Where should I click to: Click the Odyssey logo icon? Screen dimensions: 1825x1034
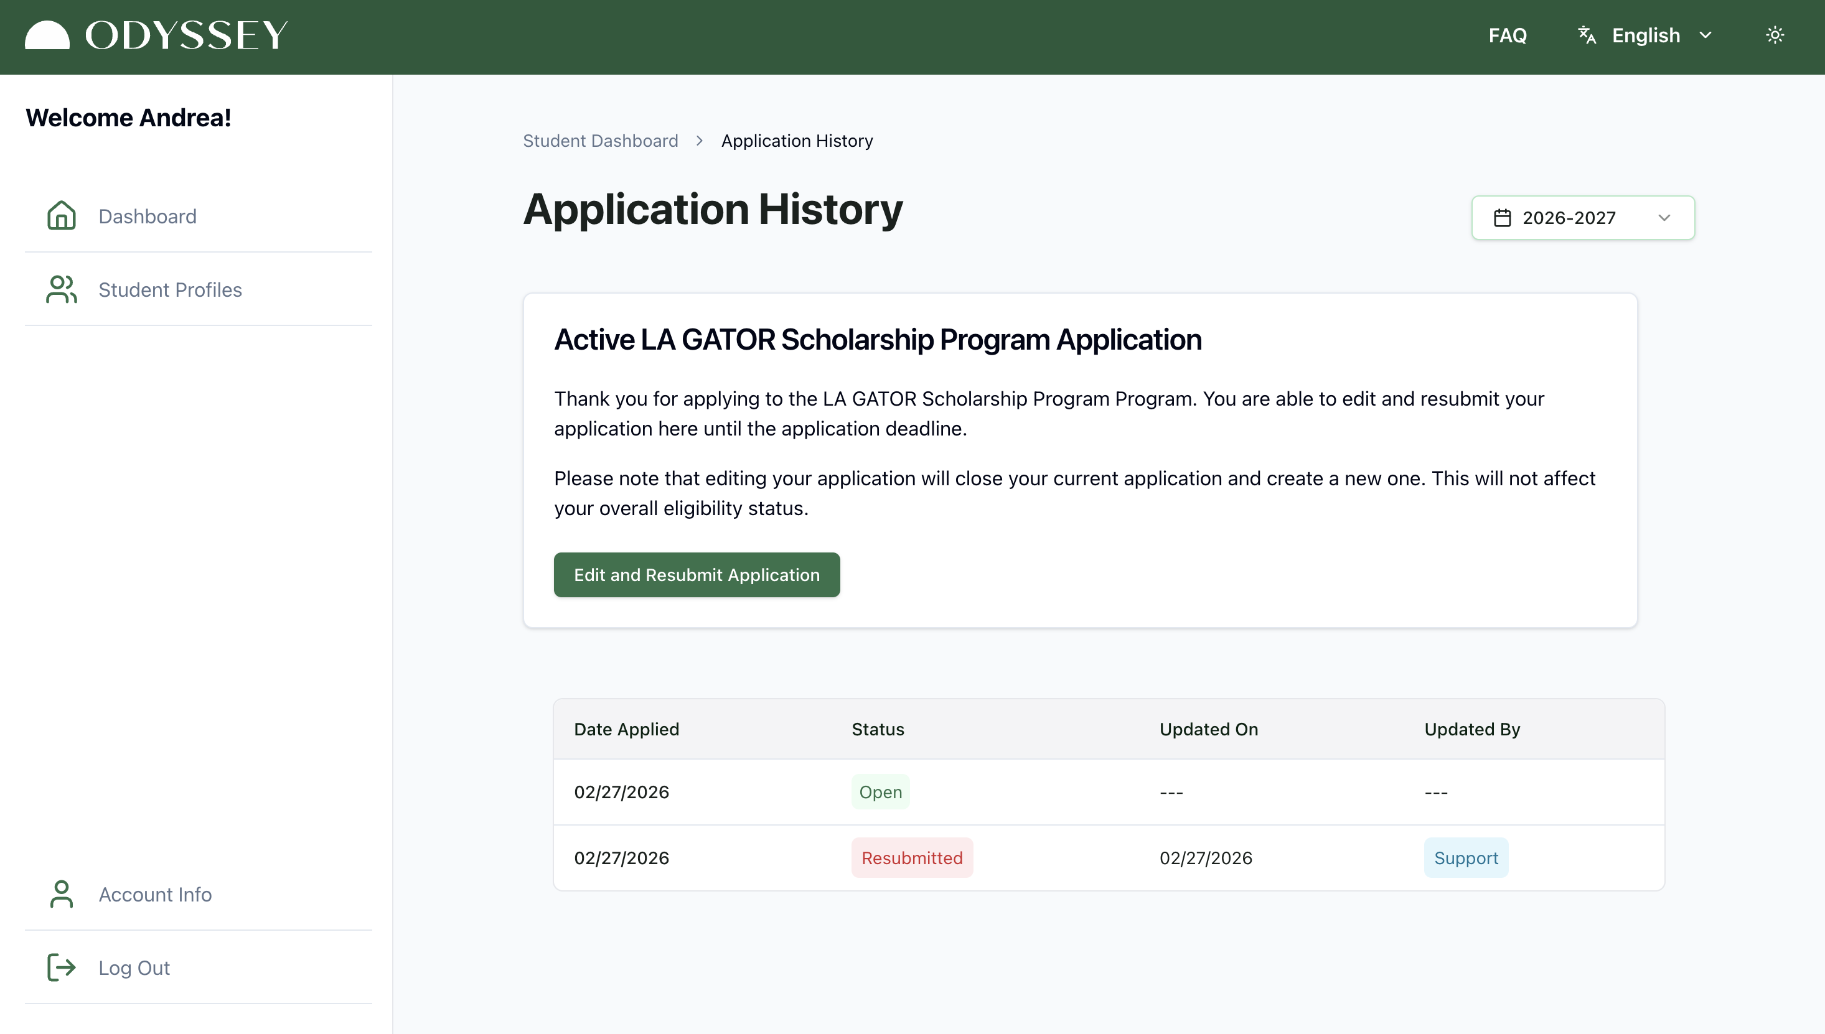pos(47,35)
